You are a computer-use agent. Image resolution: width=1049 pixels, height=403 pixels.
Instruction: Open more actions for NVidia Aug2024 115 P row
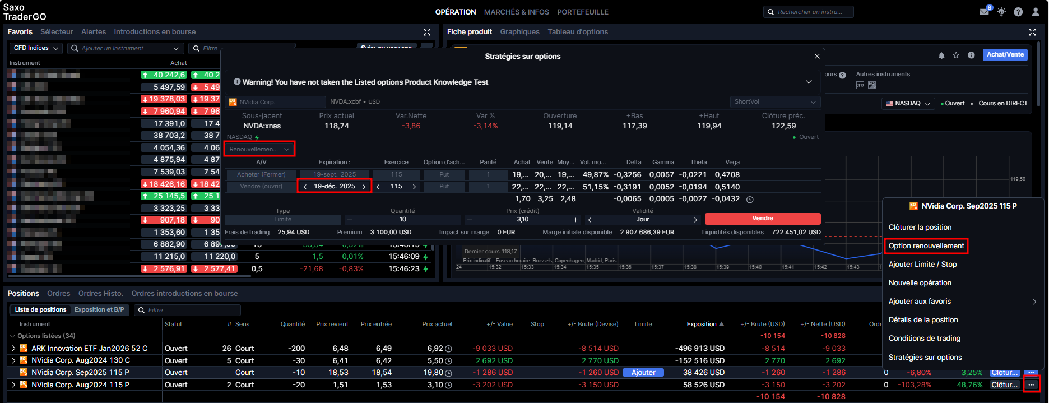1031,385
